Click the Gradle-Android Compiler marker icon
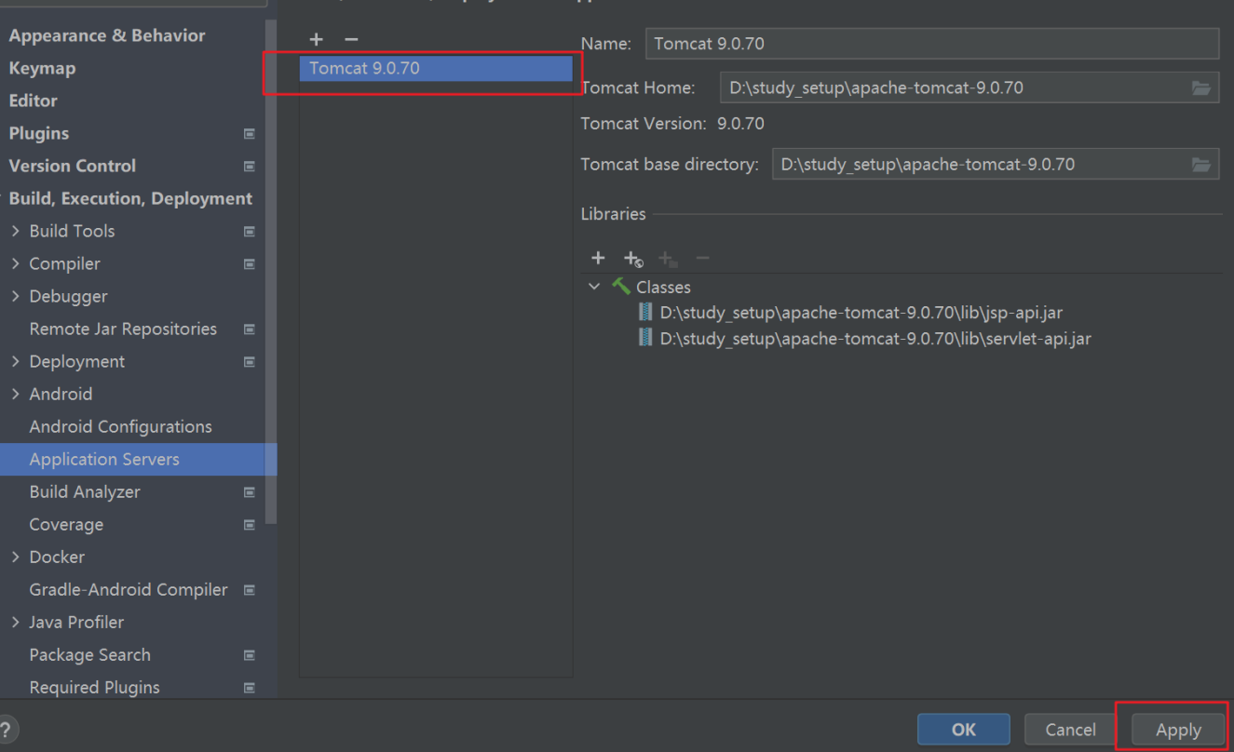This screenshot has height=752, width=1234. coord(249,590)
